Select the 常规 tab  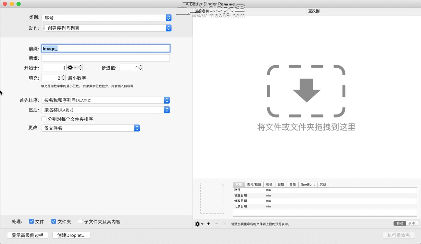pyautogui.click(x=239, y=184)
